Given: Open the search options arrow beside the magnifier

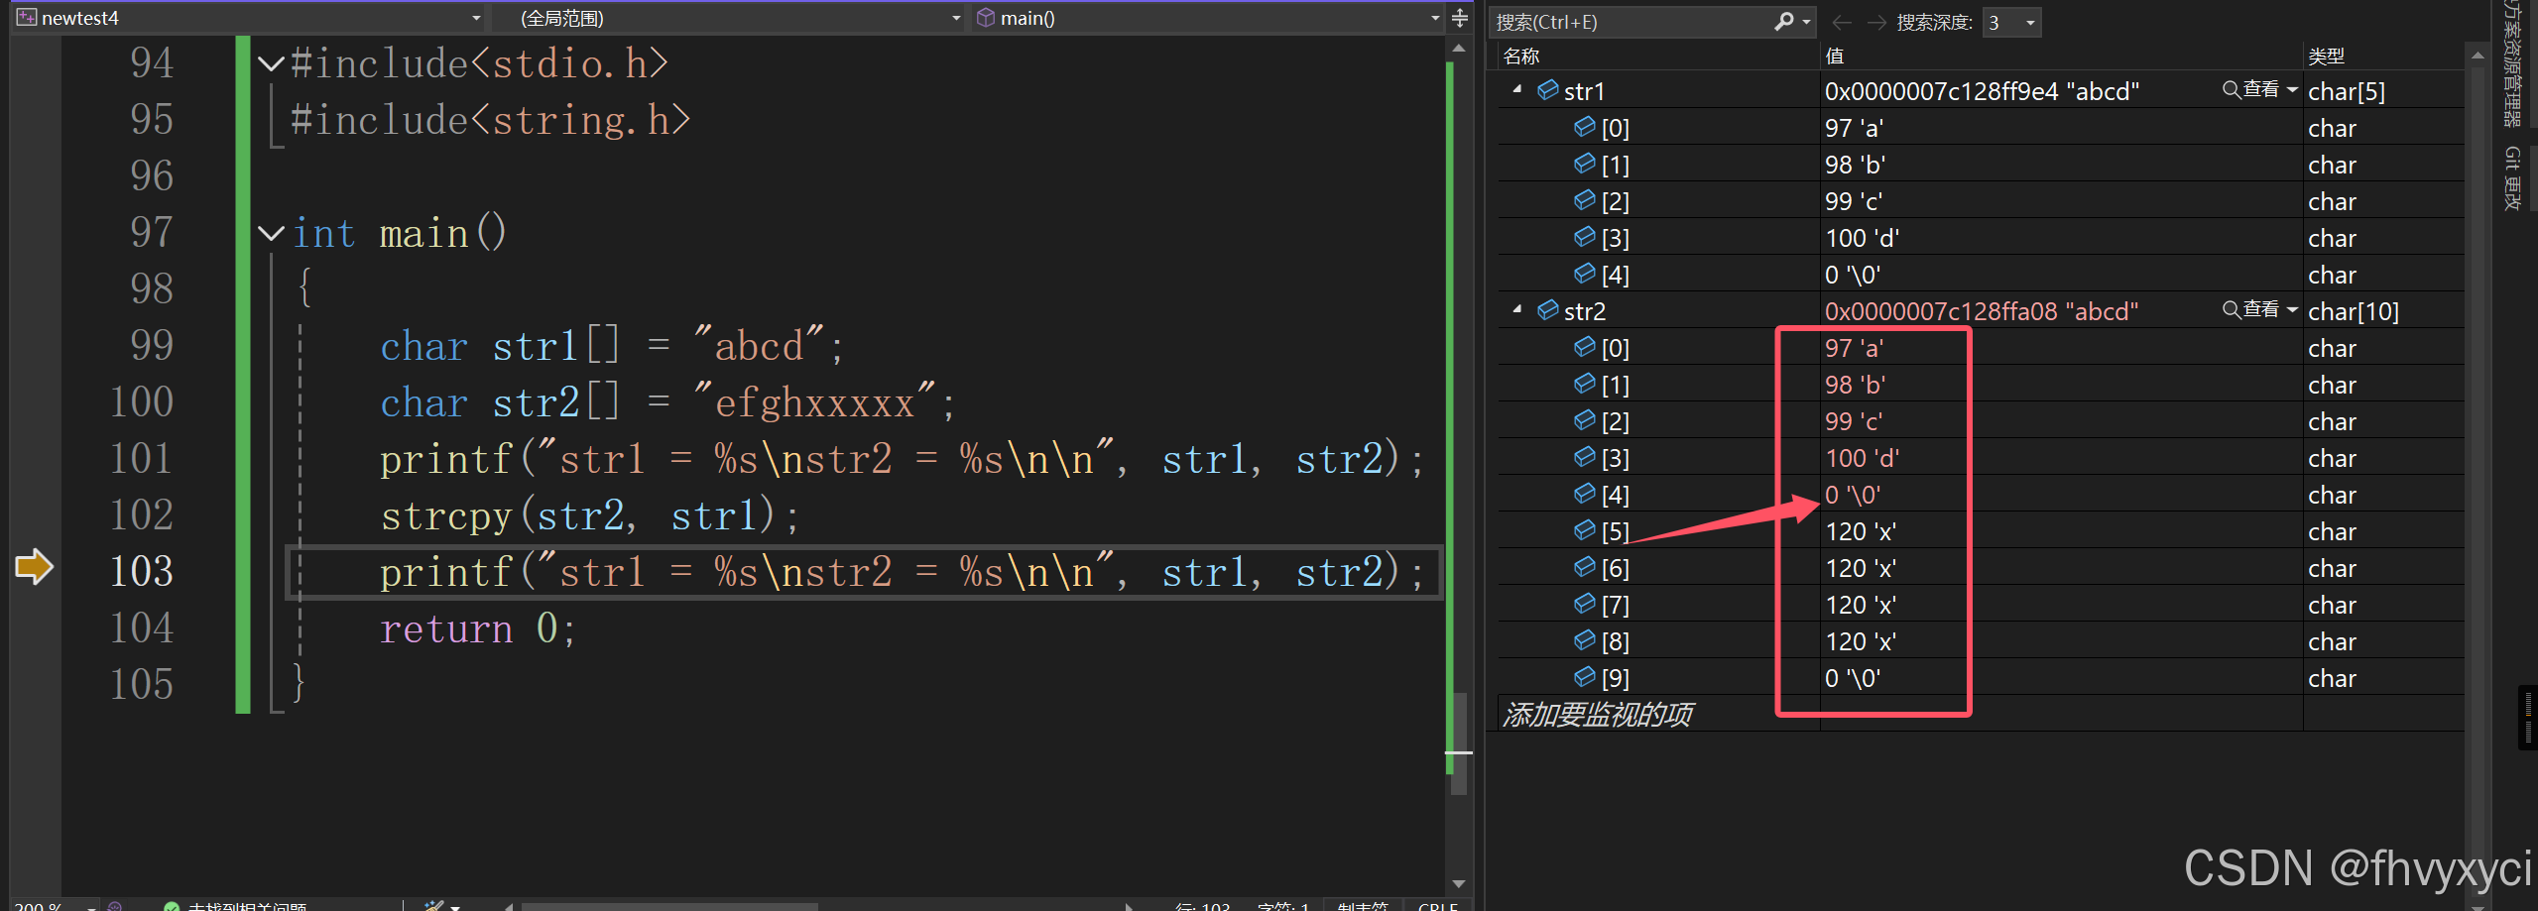Looking at the screenshot, I should (1807, 22).
